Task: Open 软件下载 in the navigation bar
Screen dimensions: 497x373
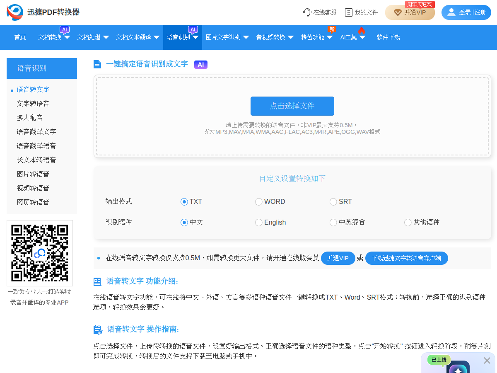Action: coord(388,37)
